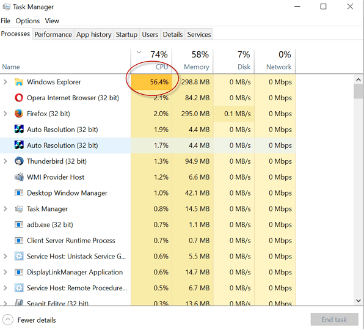Click the 84.2 MB memory cell
The height and width of the screenshot is (330, 364).
(192, 98)
